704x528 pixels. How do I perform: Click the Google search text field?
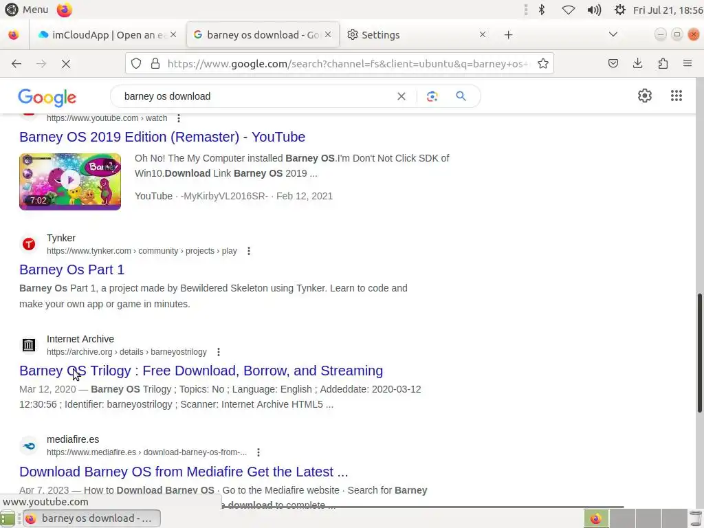tap(256, 96)
